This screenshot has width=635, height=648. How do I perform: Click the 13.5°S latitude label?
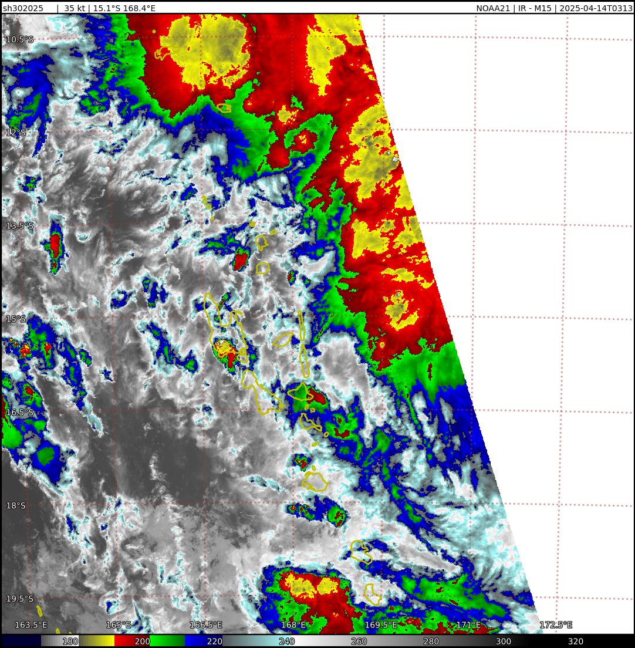(19, 225)
